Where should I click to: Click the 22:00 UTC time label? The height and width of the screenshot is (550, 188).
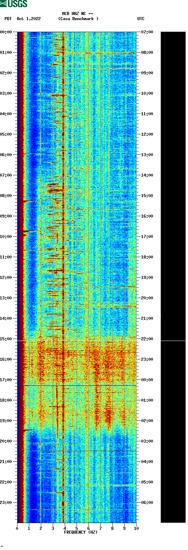point(147,339)
